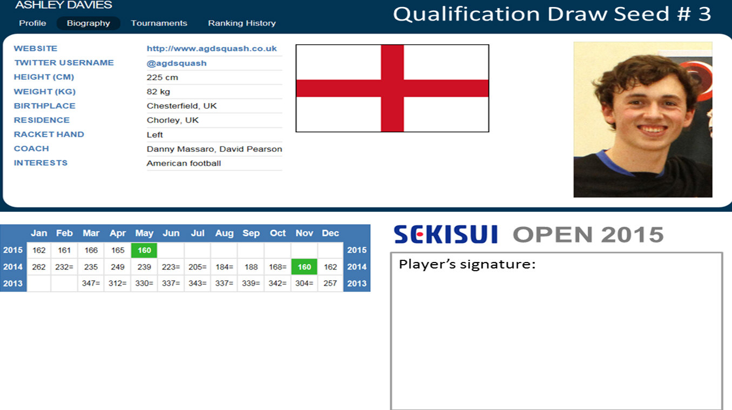Click the coach names Danny Massaro, David Pearson
This screenshot has height=410, width=732.
point(214,149)
